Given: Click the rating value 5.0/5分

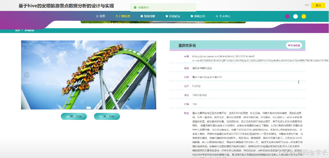Looking at the screenshot, I should click(196, 86).
